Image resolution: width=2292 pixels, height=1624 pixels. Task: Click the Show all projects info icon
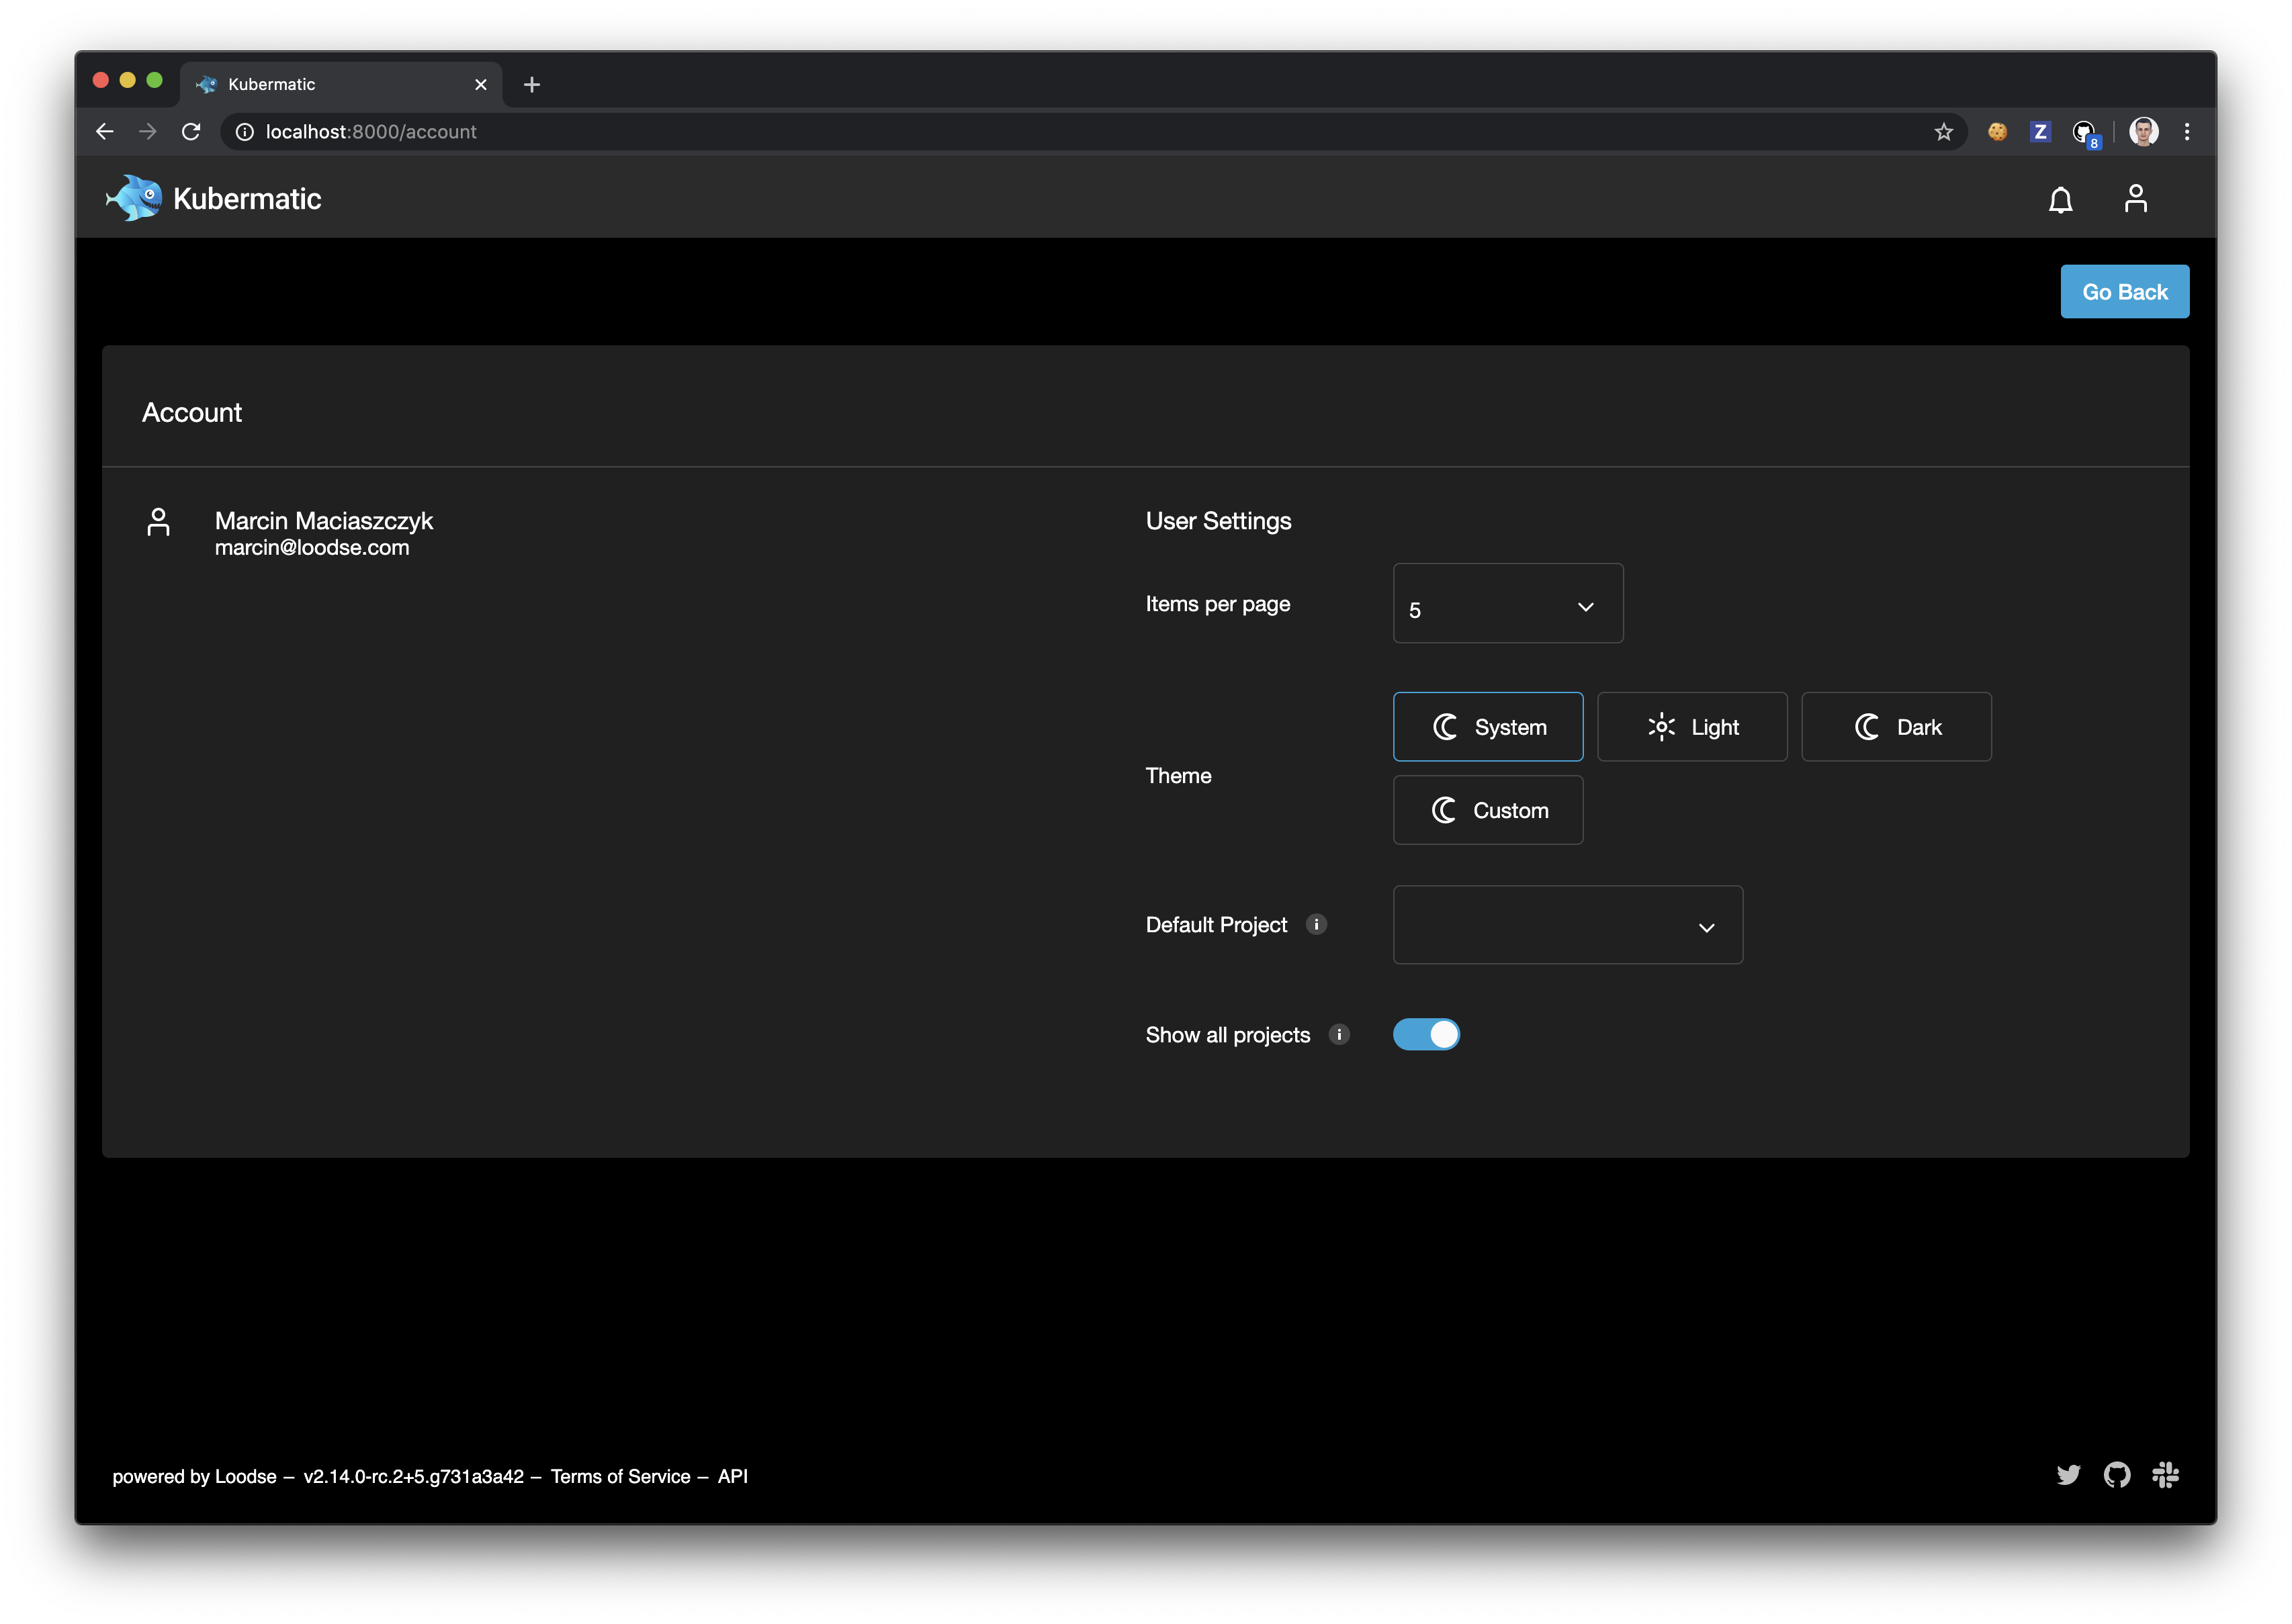click(x=1339, y=1035)
